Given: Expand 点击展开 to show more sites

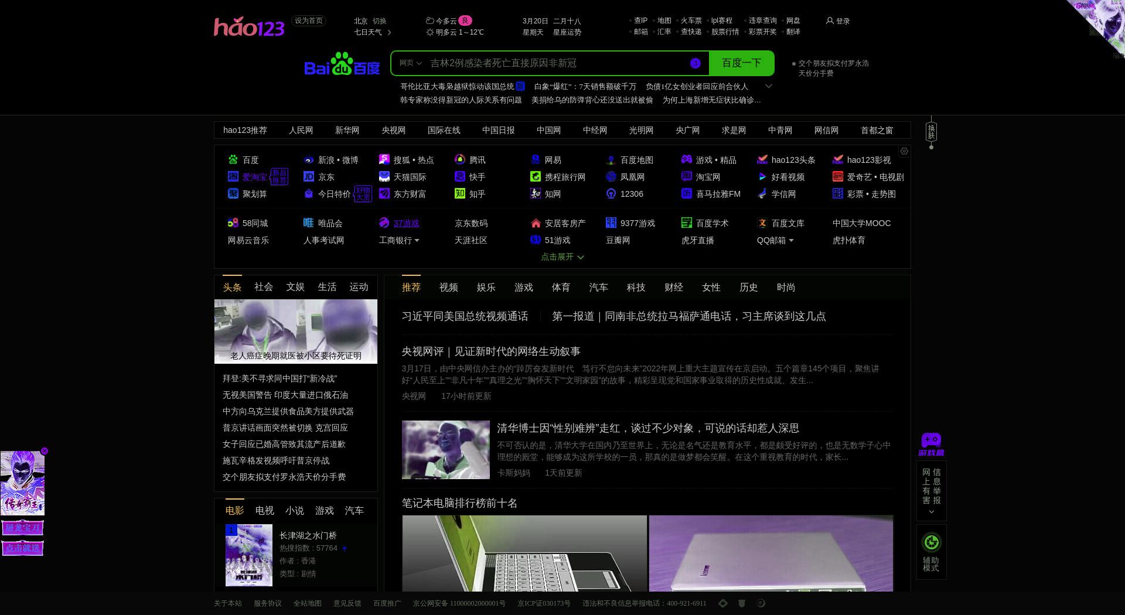Looking at the screenshot, I should pyautogui.click(x=562, y=257).
